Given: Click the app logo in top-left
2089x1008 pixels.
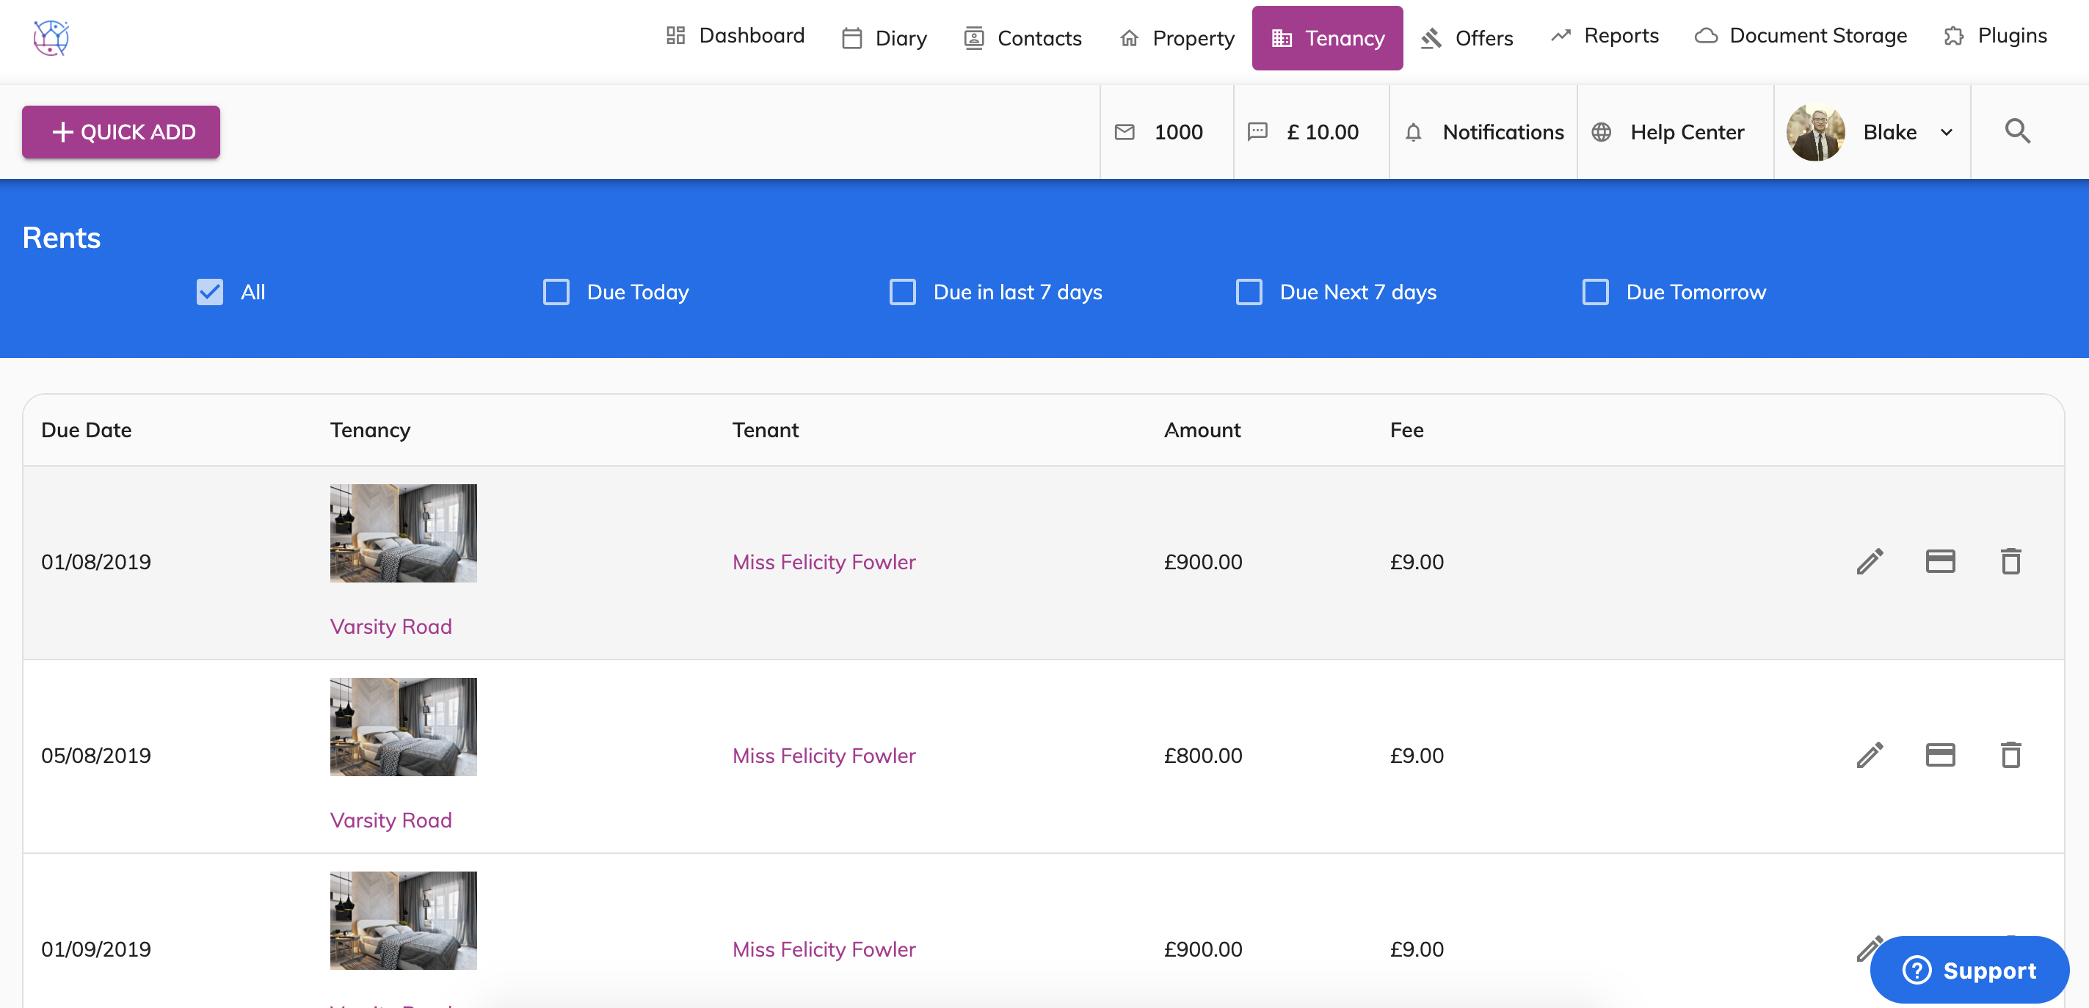Looking at the screenshot, I should coord(51,37).
